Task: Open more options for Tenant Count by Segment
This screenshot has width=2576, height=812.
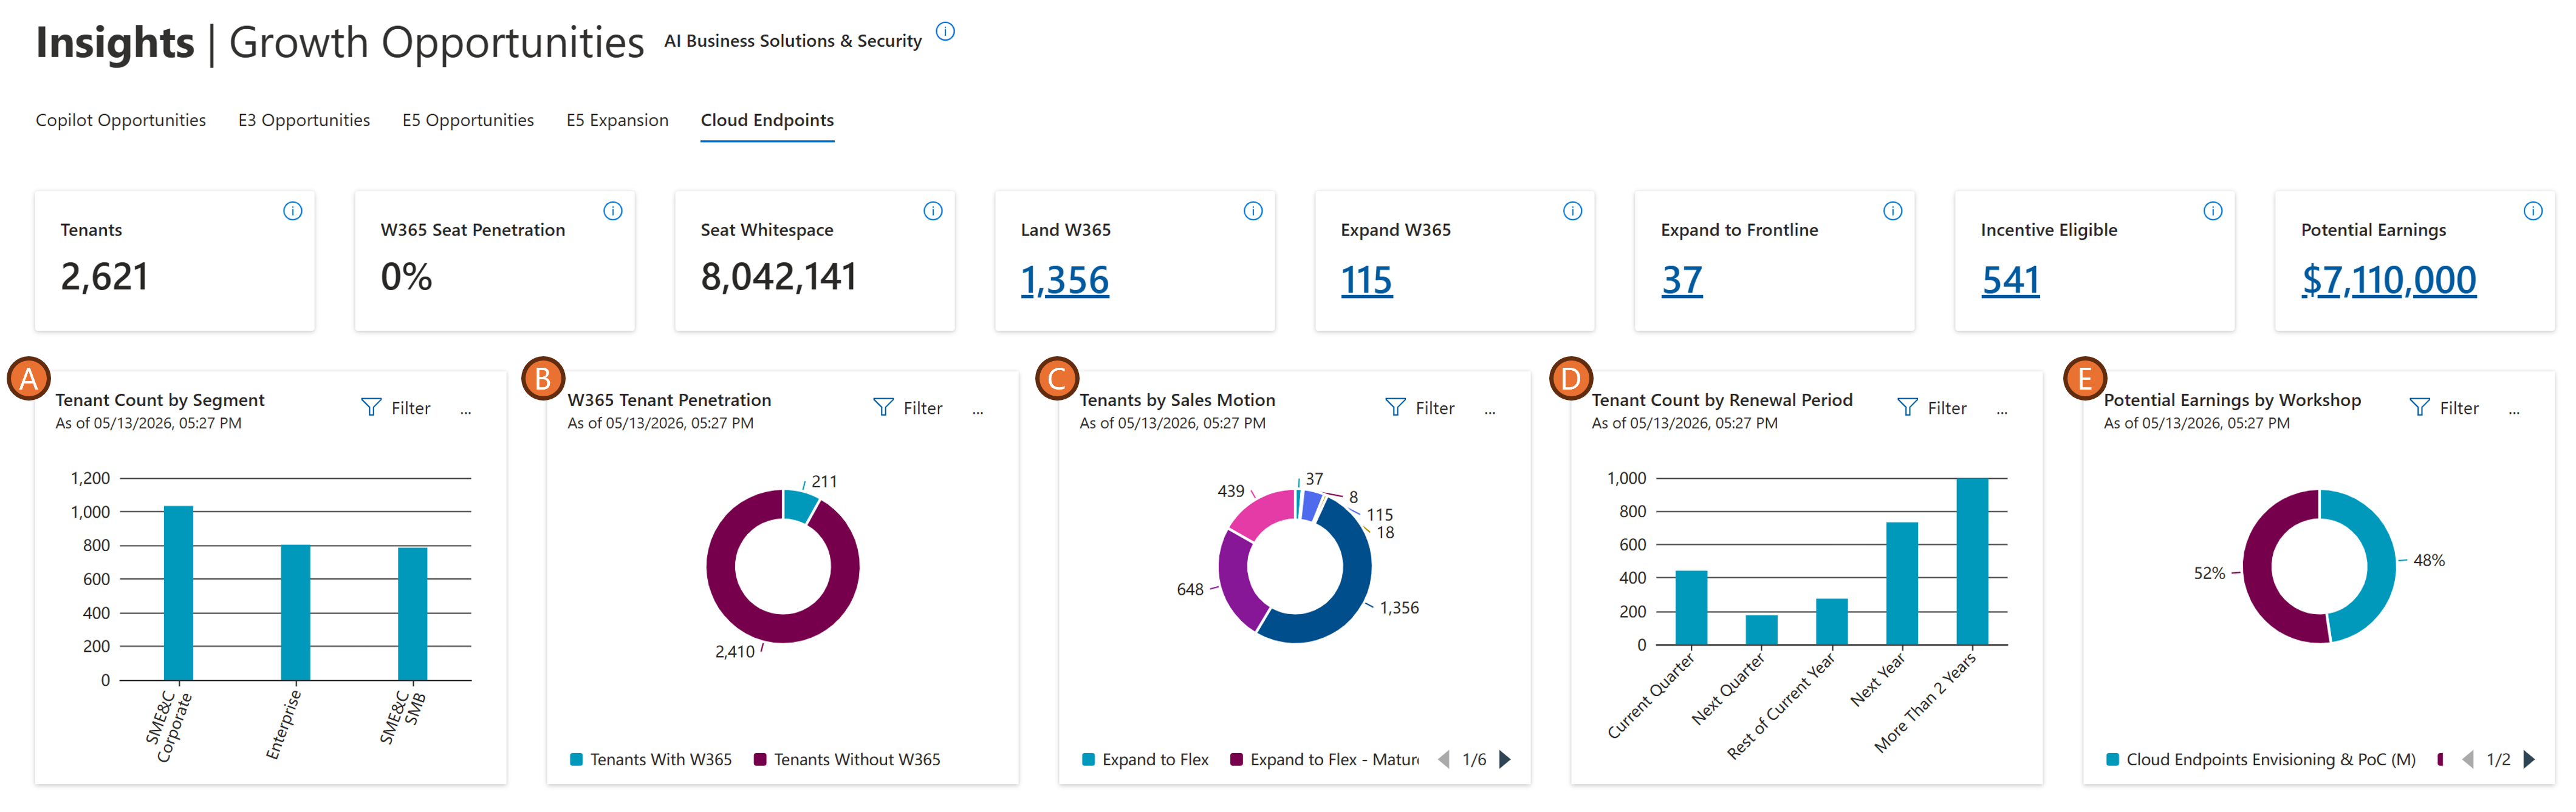Action: coord(466,410)
